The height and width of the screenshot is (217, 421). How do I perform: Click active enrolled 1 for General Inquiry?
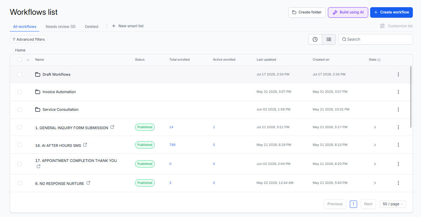click(x=214, y=127)
